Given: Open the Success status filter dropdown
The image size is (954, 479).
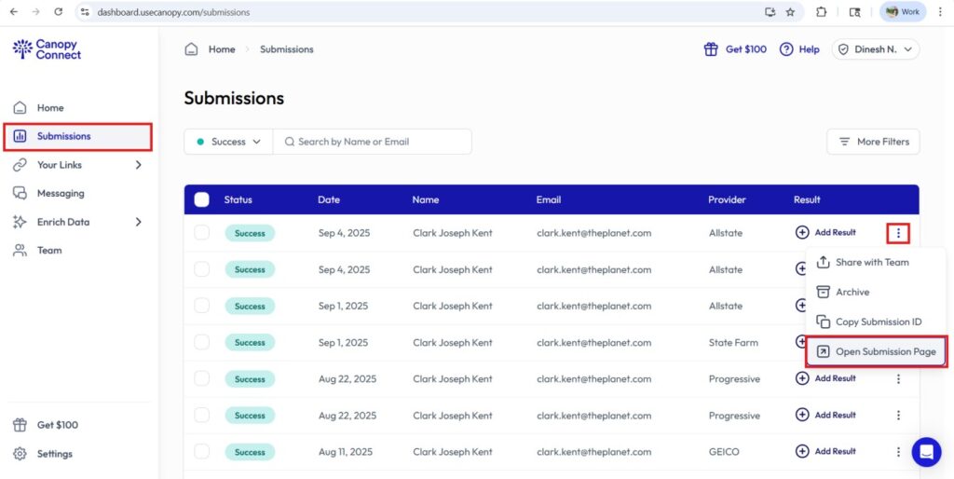Looking at the screenshot, I should [228, 142].
